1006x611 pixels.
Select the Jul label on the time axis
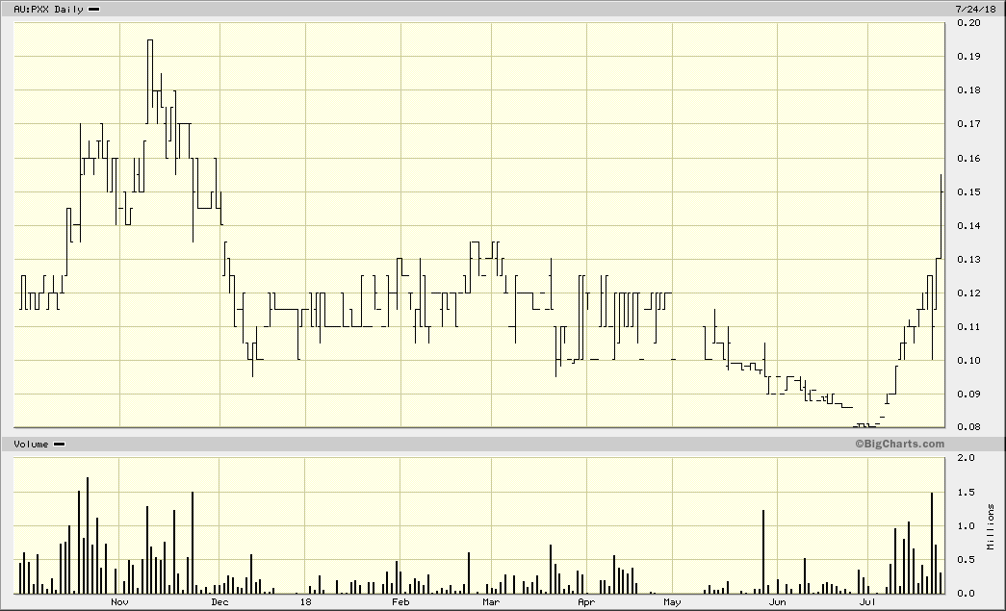click(864, 601)
